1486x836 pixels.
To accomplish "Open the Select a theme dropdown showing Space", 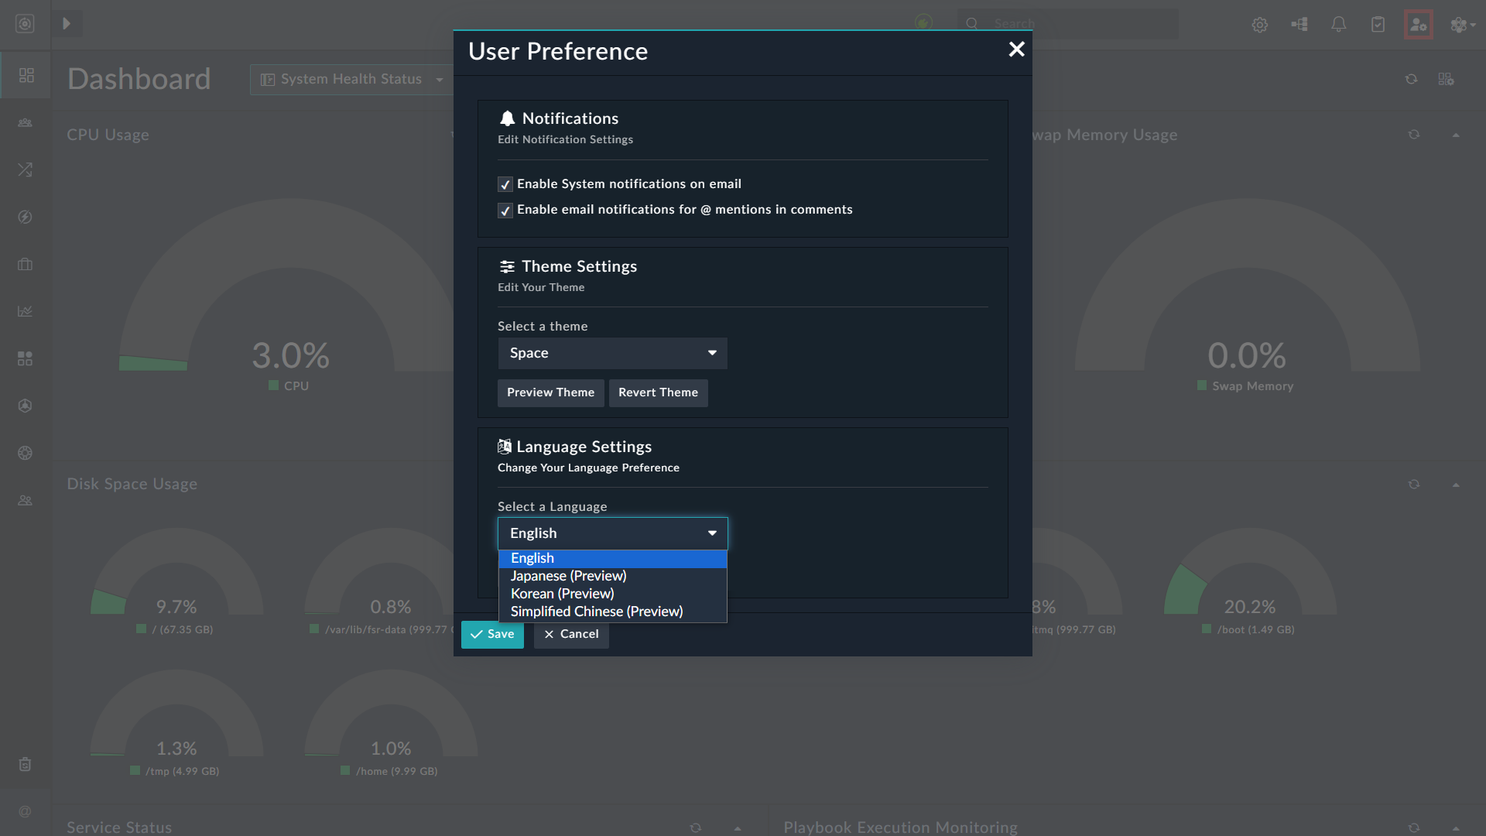I will 611,353.
